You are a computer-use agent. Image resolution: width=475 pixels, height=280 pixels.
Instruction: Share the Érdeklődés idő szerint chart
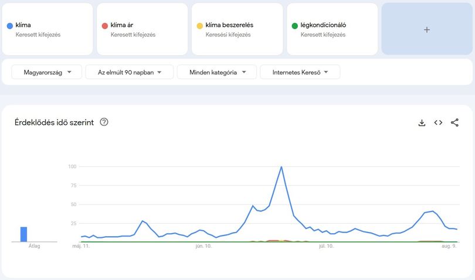coord(454,122)
